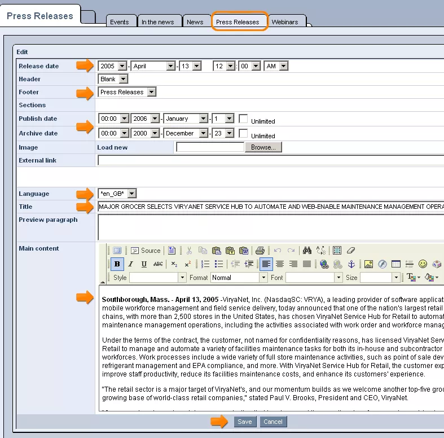
Task: Click the Select All icon
Action: click(x=337, y=251)
